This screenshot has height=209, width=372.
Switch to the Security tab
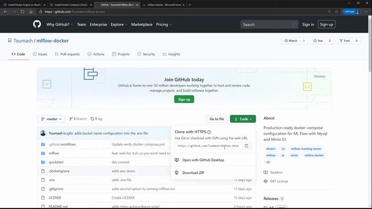pos(146,54)
